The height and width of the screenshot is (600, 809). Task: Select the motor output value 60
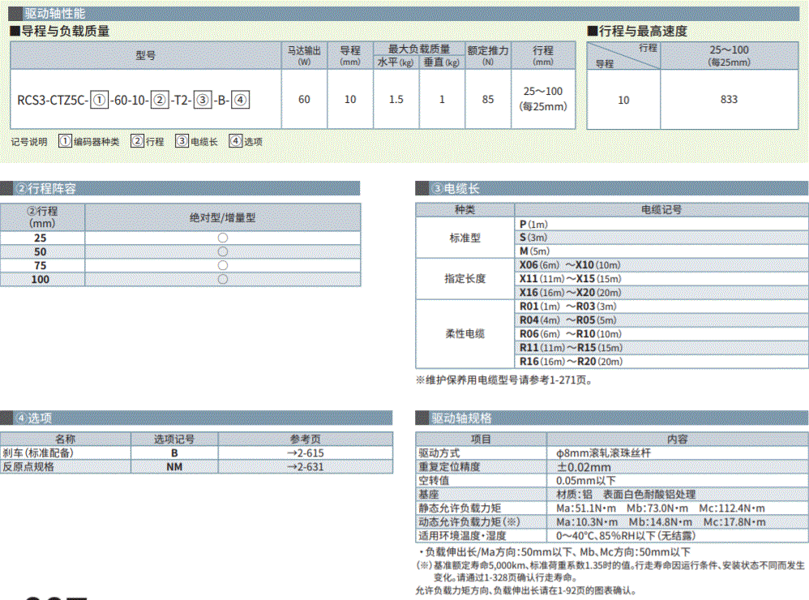pos(305,100)
